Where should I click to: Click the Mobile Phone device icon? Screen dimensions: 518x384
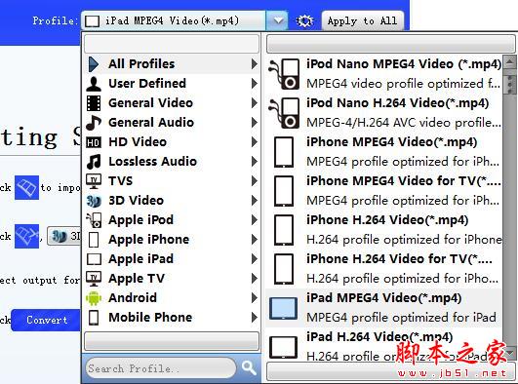click(x=94, y=318)
